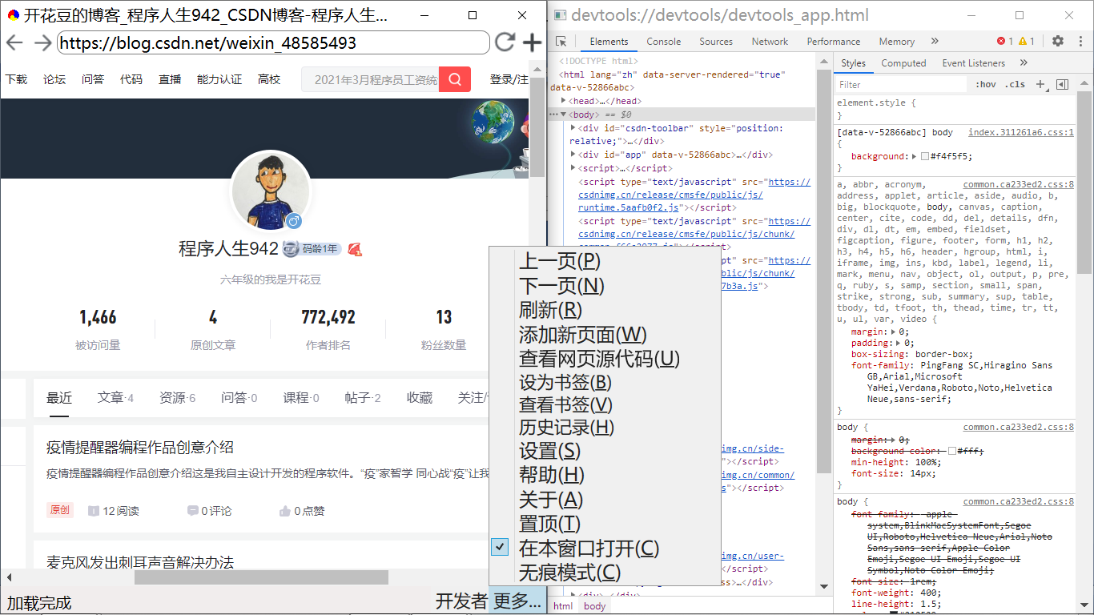Viewport: 1094px width, 615px height.
Task: Click the struck-through #fff background-color swatch
Action: [951, 451]
